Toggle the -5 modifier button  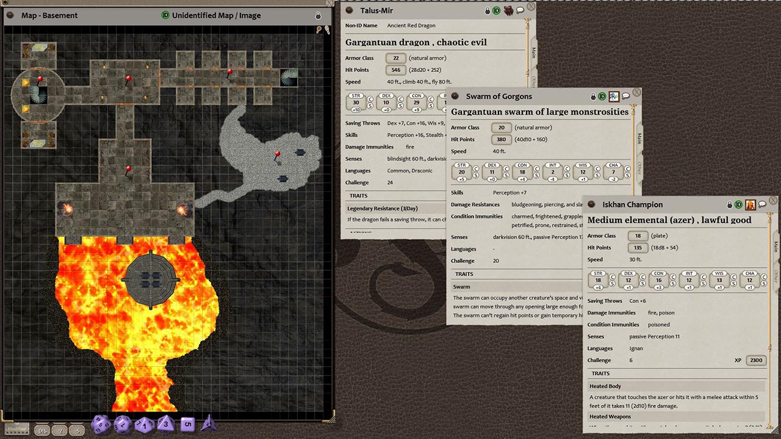77,430
